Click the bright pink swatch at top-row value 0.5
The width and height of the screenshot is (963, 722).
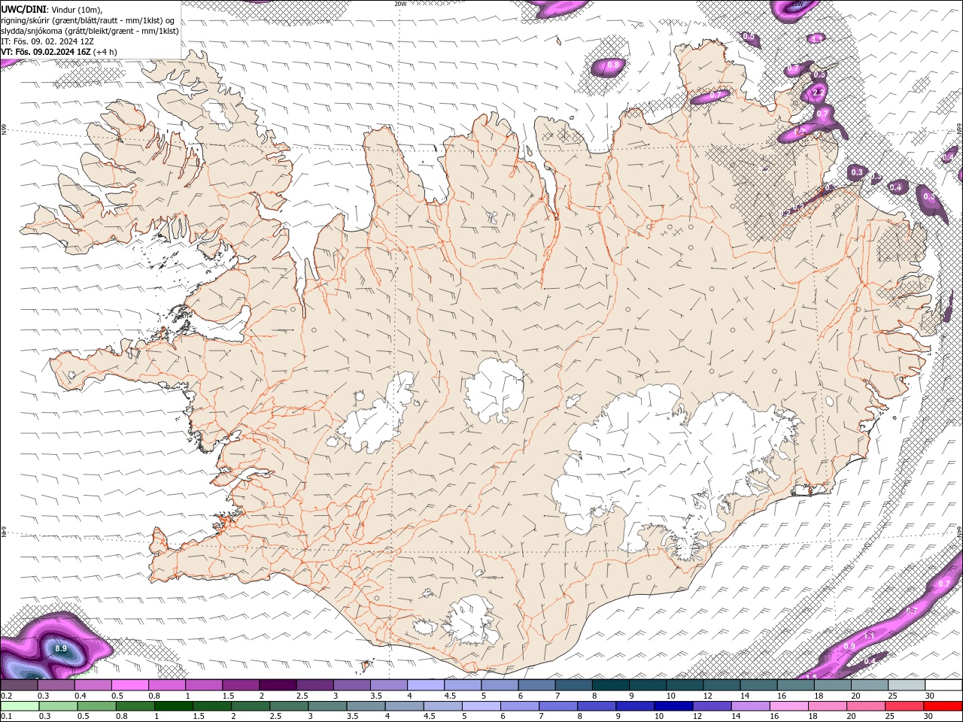(129, 685)
